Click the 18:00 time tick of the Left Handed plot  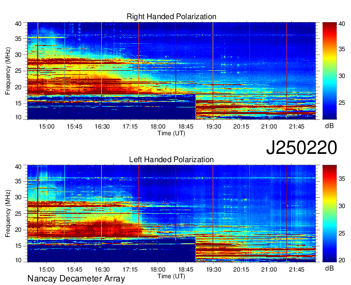(158, 270)
